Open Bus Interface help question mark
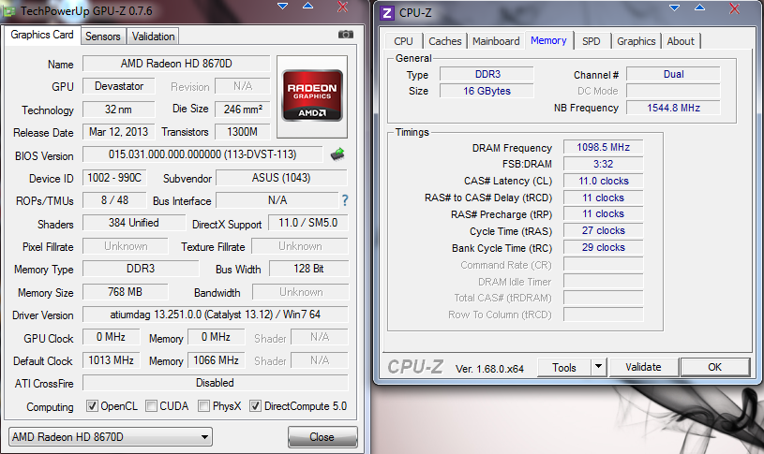The image size is (764, 454). [x=345, y=200]
